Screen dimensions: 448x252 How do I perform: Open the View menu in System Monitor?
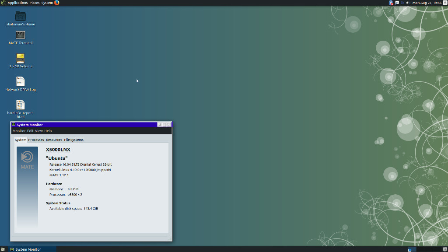[39, 131]
